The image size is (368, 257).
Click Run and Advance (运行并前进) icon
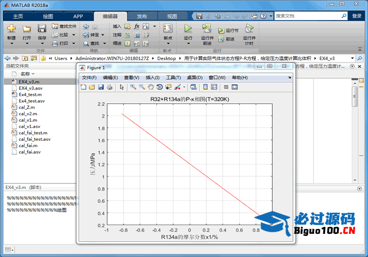coord(207,28)
